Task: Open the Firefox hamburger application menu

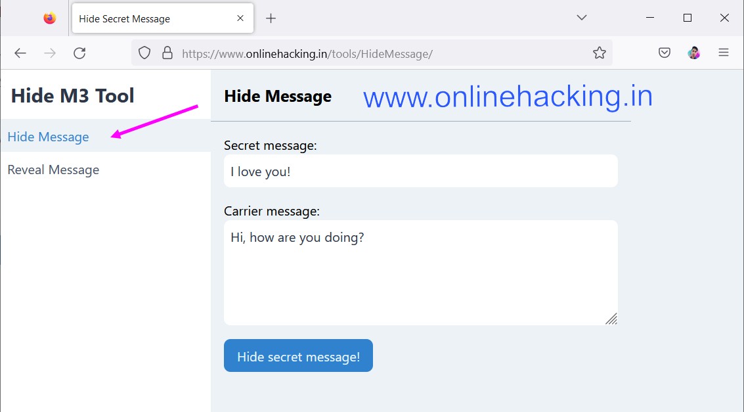Action: coord(724,53)
